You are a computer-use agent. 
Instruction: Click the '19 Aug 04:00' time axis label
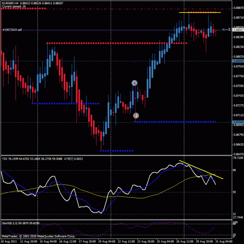107,242
